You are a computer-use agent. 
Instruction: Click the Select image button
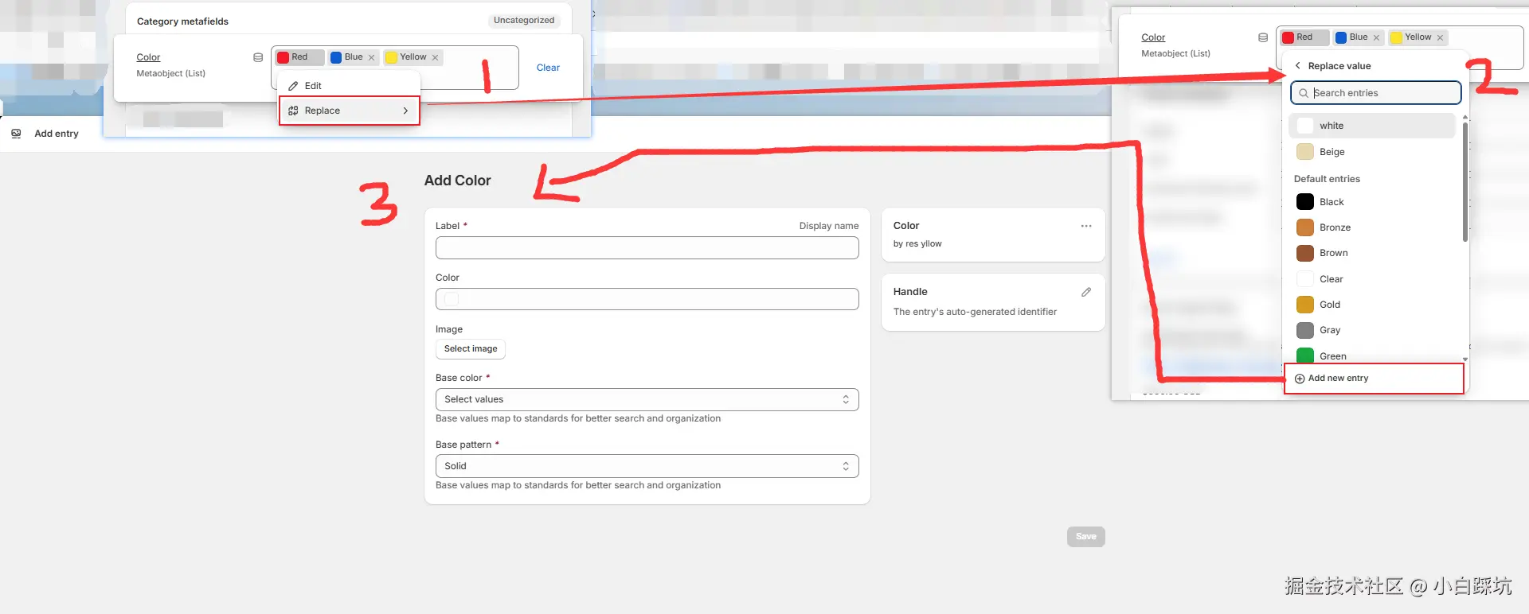(471, 349)
